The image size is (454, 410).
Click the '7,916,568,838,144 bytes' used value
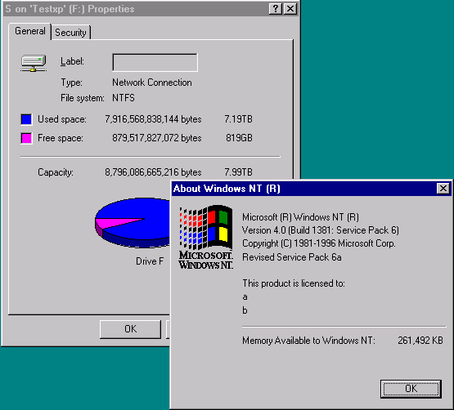(153, 119)
